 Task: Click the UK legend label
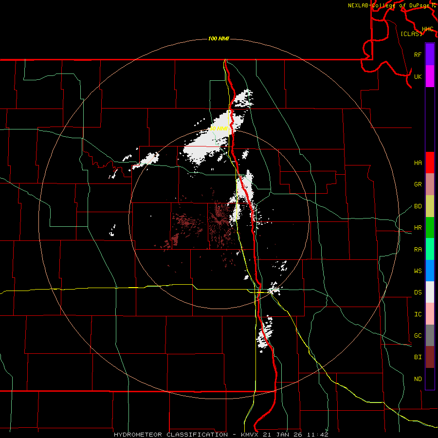pos(418,76)
